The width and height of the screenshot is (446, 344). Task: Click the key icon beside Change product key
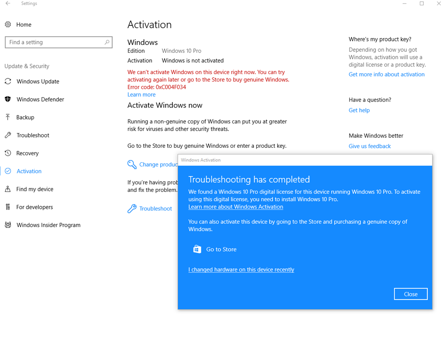(x=132, y=164)
